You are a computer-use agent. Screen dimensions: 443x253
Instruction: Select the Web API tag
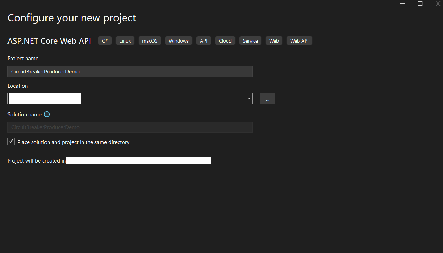(x=299, y=40)
